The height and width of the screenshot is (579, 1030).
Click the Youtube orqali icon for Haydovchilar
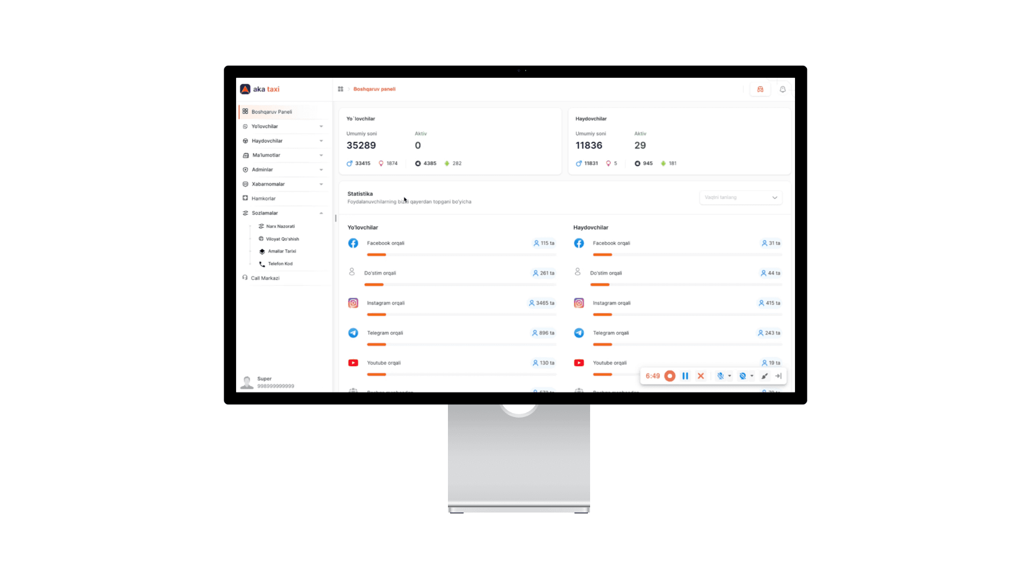click(580, 362)
